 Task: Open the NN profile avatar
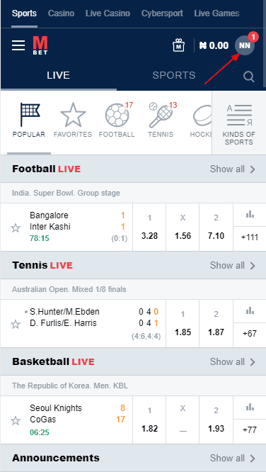tap(245, 45)
